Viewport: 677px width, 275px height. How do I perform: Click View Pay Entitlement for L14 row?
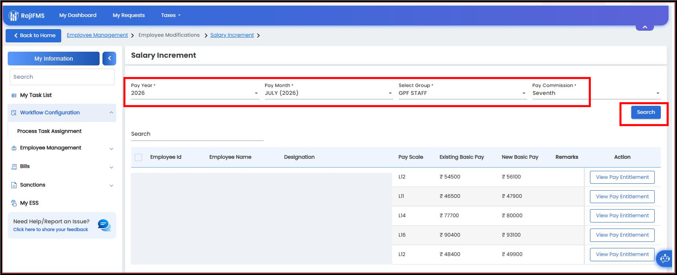pyautogui.click(x=622, y=216)
